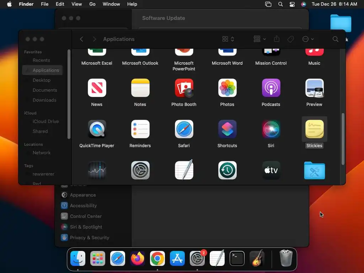Select the Time Machine app icon
364x273 pixels.
click(x=227, y=170)
